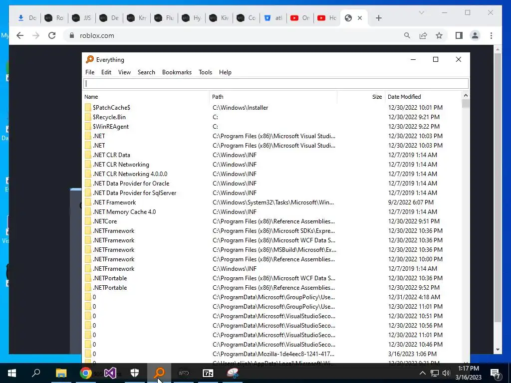The image size is (511, 383).
Task: Click the date 9/2/2022 6:07 PM
Action: [411, 202]
